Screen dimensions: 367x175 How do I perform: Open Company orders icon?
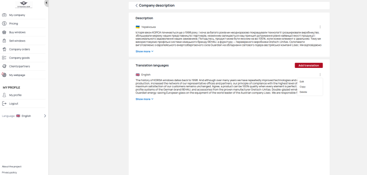(4, 49)
